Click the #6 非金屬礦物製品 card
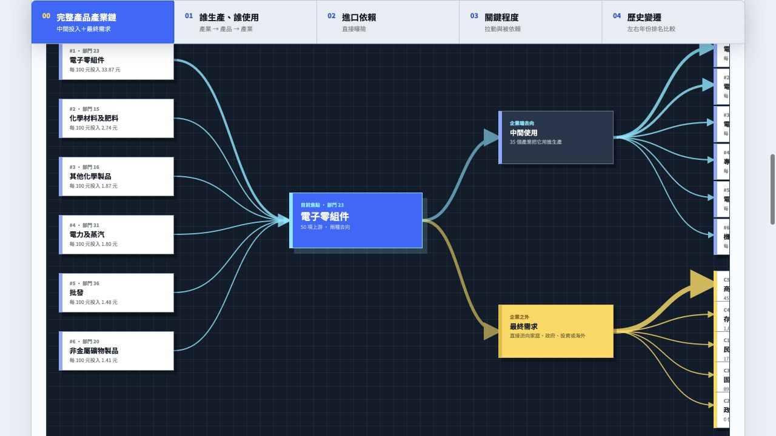This screenshot has height=436, width=776. 116,351
